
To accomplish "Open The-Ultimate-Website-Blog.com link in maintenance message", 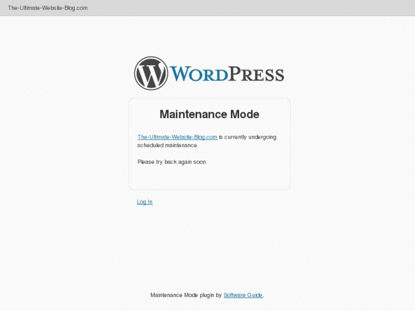I will [178, 137].
